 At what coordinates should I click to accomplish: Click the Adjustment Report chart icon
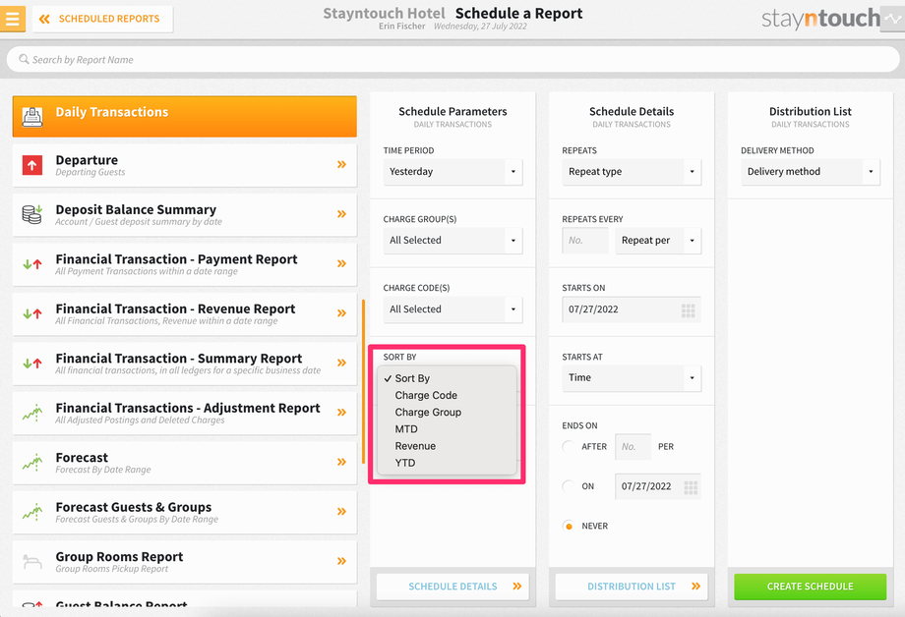32,413
